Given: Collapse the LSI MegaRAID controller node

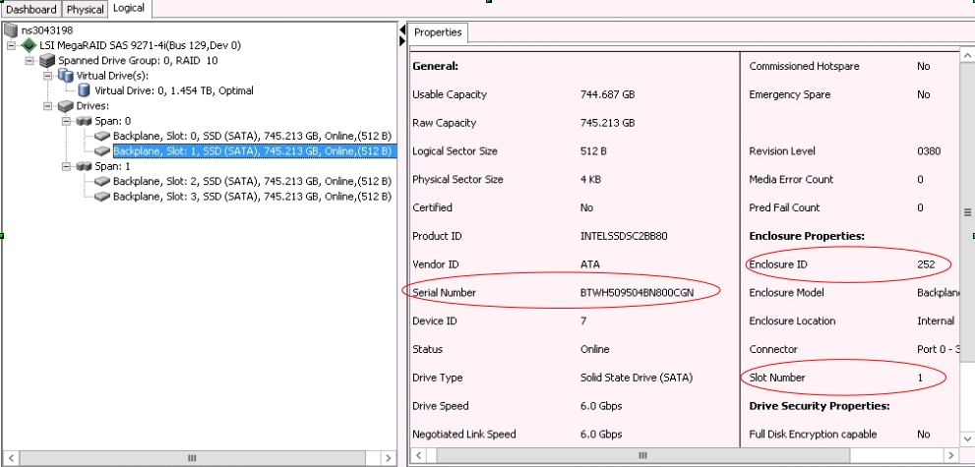Looking at the screenshot, I should [x=11, y=45].
